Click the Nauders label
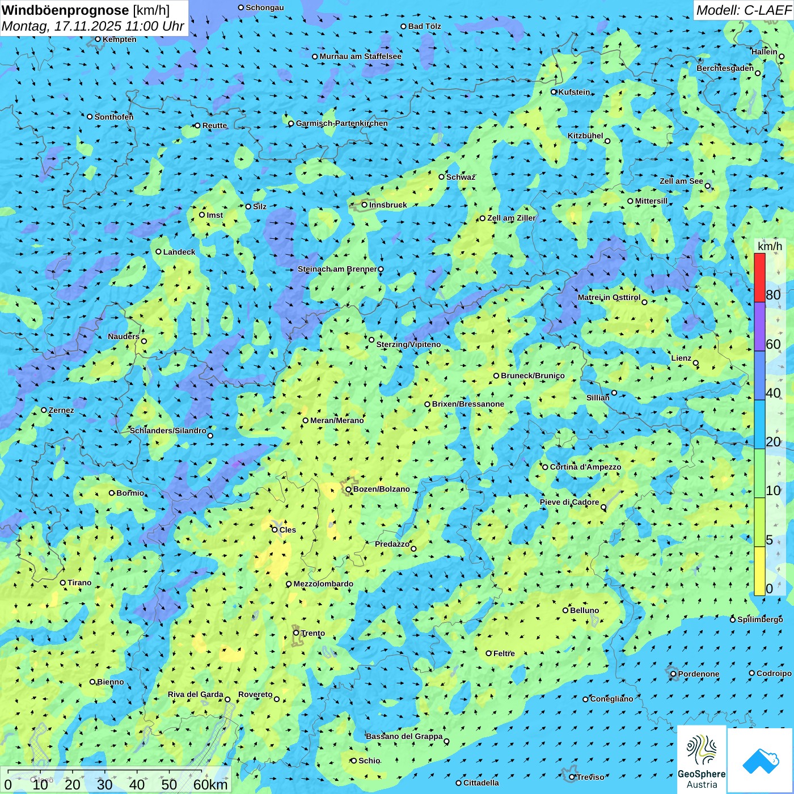 tap(124, 336)
